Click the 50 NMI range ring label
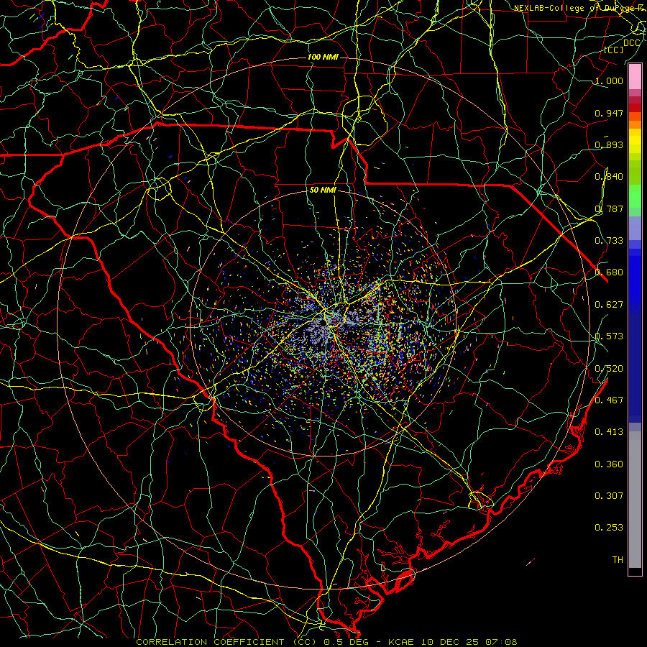The image size is (647, 647). click(x=323, y=190)
